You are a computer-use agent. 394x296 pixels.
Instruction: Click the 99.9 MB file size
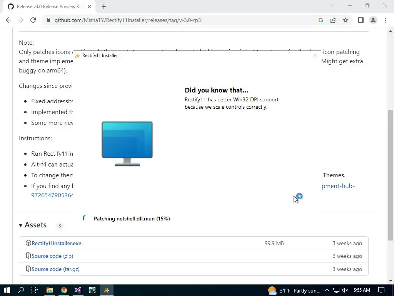point(274,244)
